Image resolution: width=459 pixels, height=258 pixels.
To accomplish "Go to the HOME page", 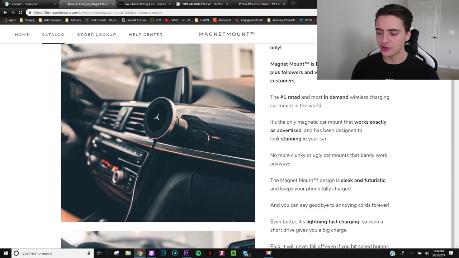I will 22,34.
